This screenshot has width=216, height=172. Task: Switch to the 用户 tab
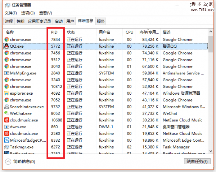coord(70,21)
